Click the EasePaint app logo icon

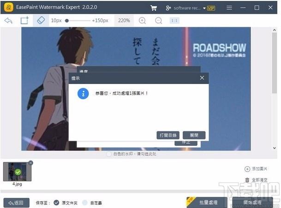8,7
